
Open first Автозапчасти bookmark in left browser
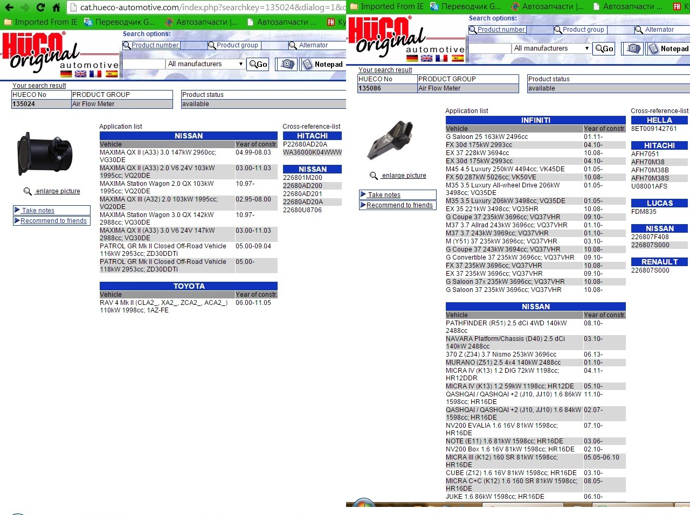201,22
